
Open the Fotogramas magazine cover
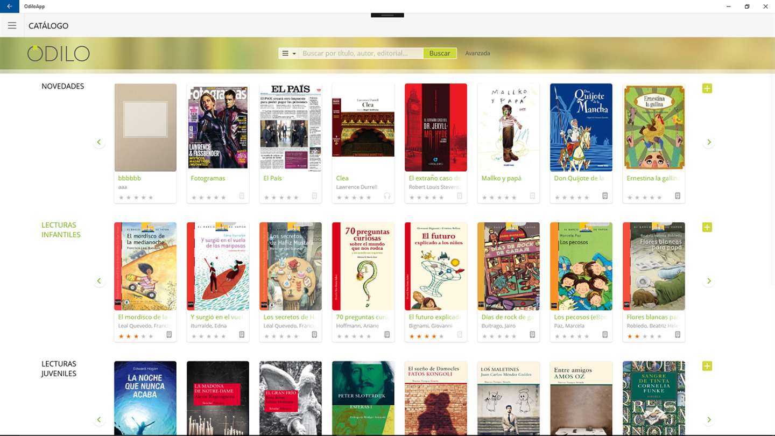coord(218,128)
